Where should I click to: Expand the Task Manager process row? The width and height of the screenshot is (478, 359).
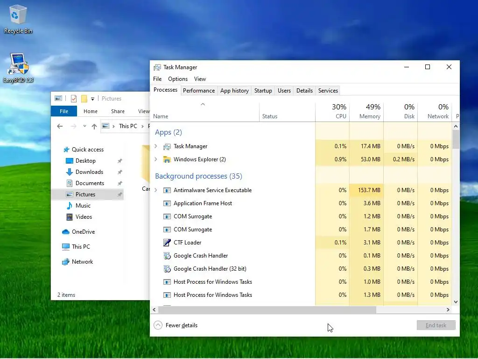click(156, 146)
